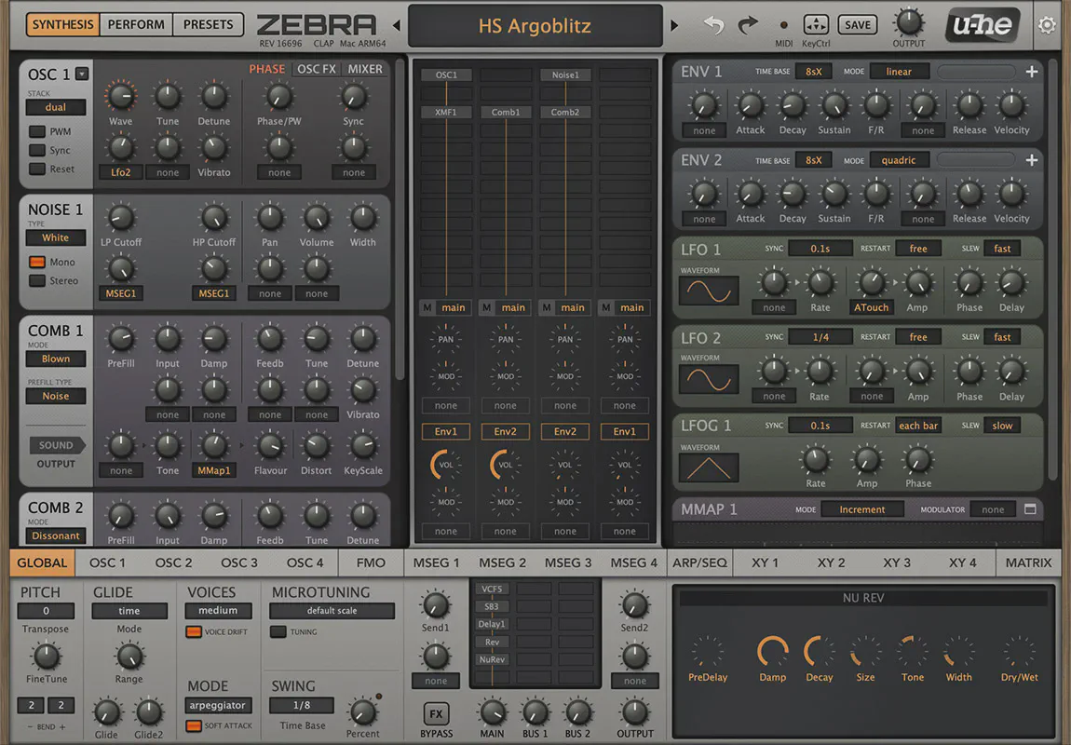The width and height of the screenshot is (1071, 745).
Task: Open the MMAP 1 editor window icon
Action: coord(1030,509)
